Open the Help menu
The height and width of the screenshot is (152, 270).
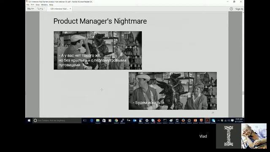click(x=51, y=5)
